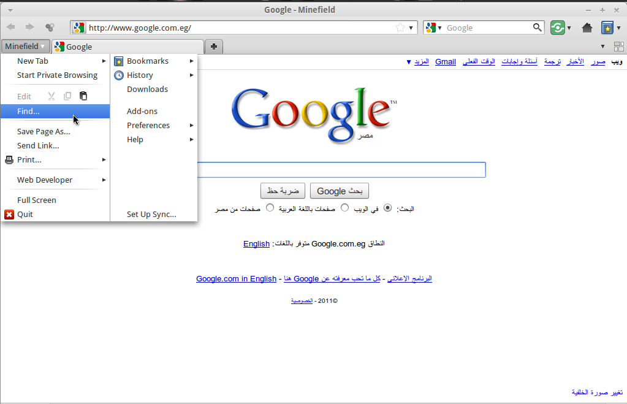Image resolution: width=627 pixels, height=404 pixels.
Task: Select the pages from Egypt radio button
Action: tap(270, 208)
